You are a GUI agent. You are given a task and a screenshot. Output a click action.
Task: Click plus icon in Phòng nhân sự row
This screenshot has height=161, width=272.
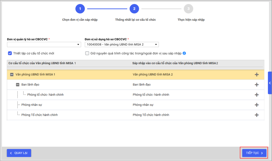tap(257, 105)
